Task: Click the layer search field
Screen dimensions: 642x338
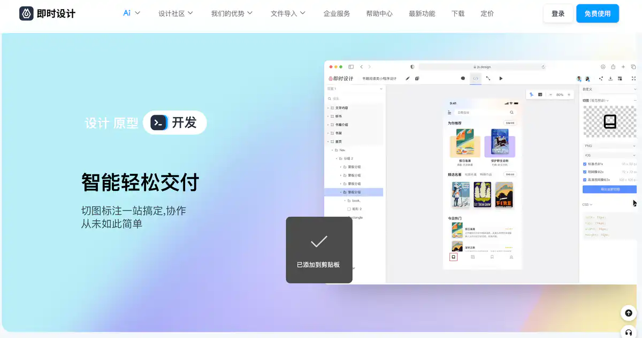Action: click(x=355, y=98)
